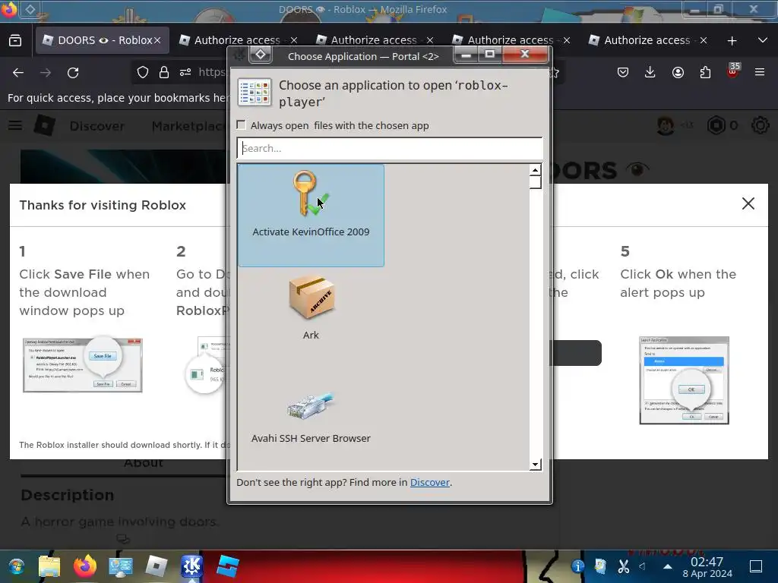Reload the current page
Screen dimensions: 778x583
click(73, 72)
